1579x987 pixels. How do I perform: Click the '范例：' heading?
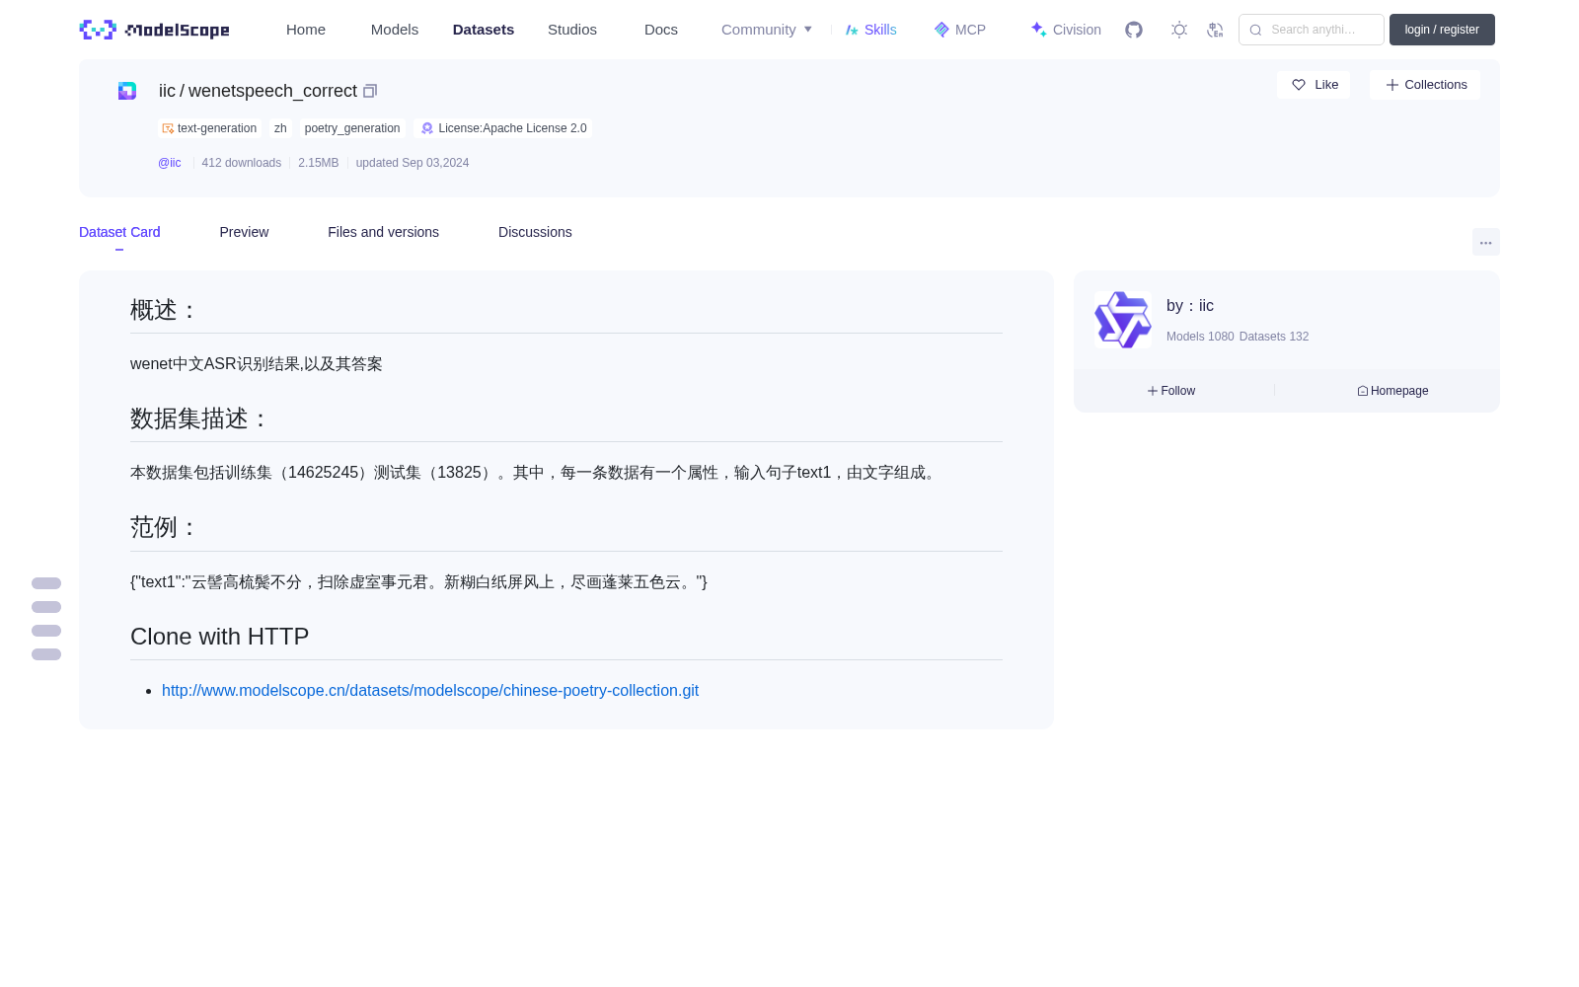(165, 527)
